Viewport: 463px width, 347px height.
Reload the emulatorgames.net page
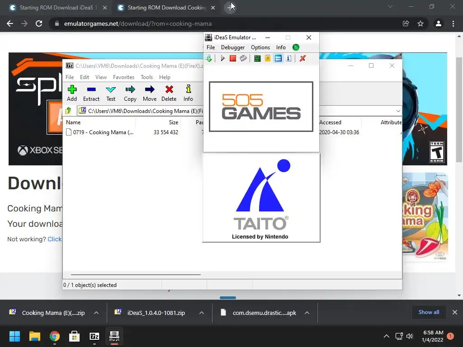39,23
